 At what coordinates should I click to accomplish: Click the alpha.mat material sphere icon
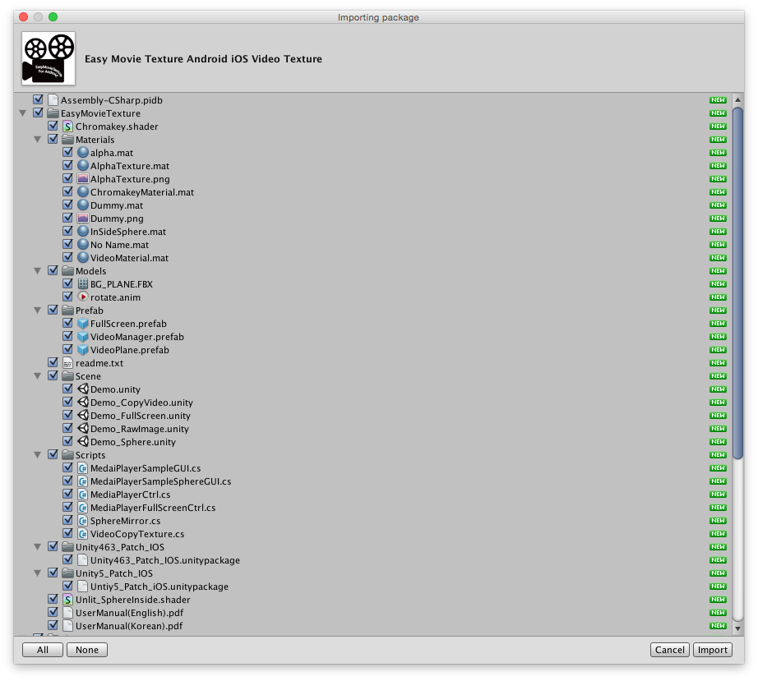pos(83,153)
